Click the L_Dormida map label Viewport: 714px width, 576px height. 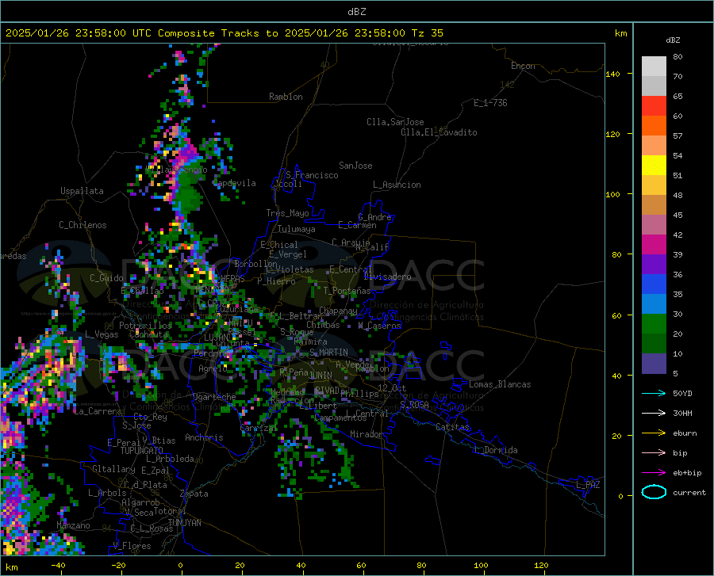496,450
